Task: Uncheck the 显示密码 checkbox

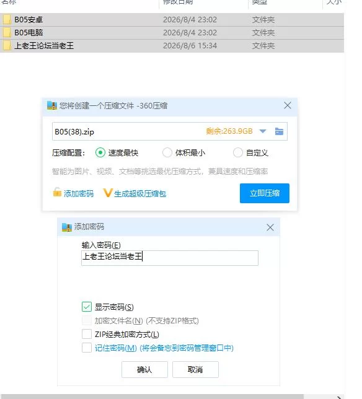Action: pos(87,307)
